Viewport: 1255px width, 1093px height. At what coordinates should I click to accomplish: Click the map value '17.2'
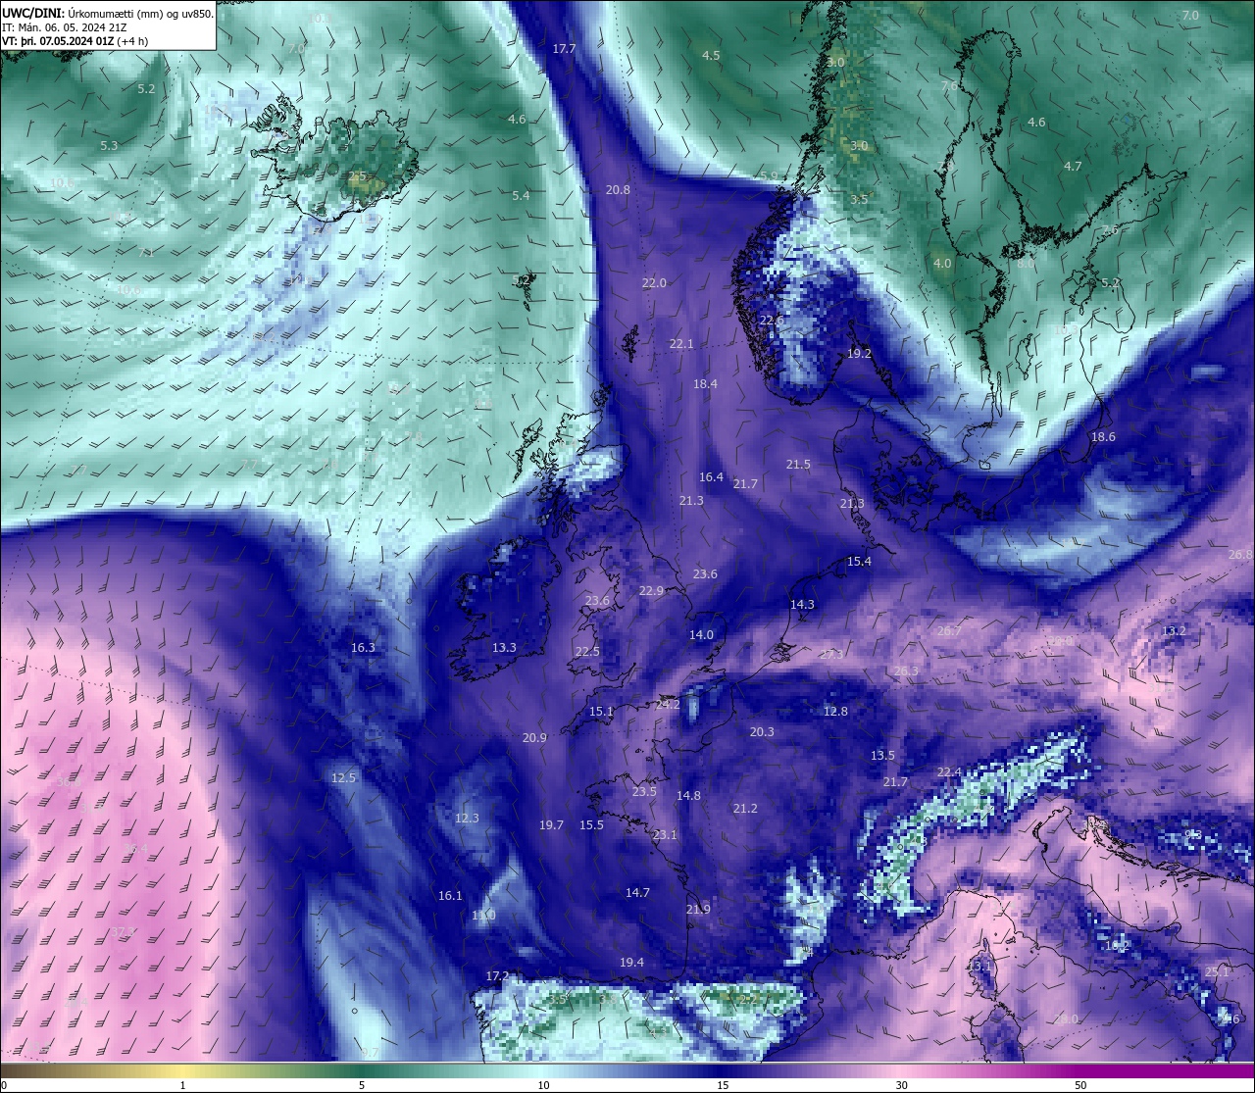[497, 975]
